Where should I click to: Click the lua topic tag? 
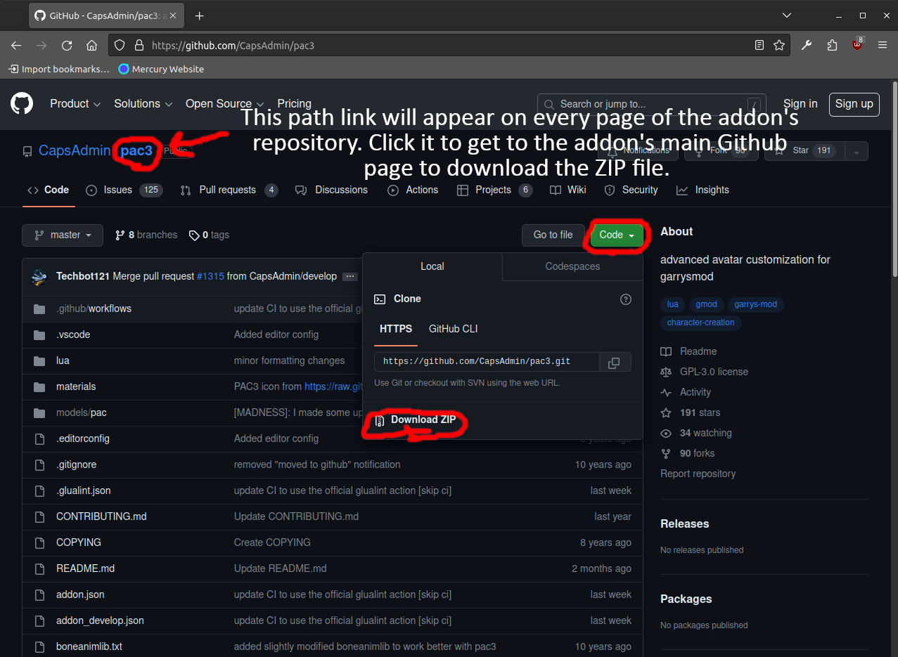tap(673, 304)
